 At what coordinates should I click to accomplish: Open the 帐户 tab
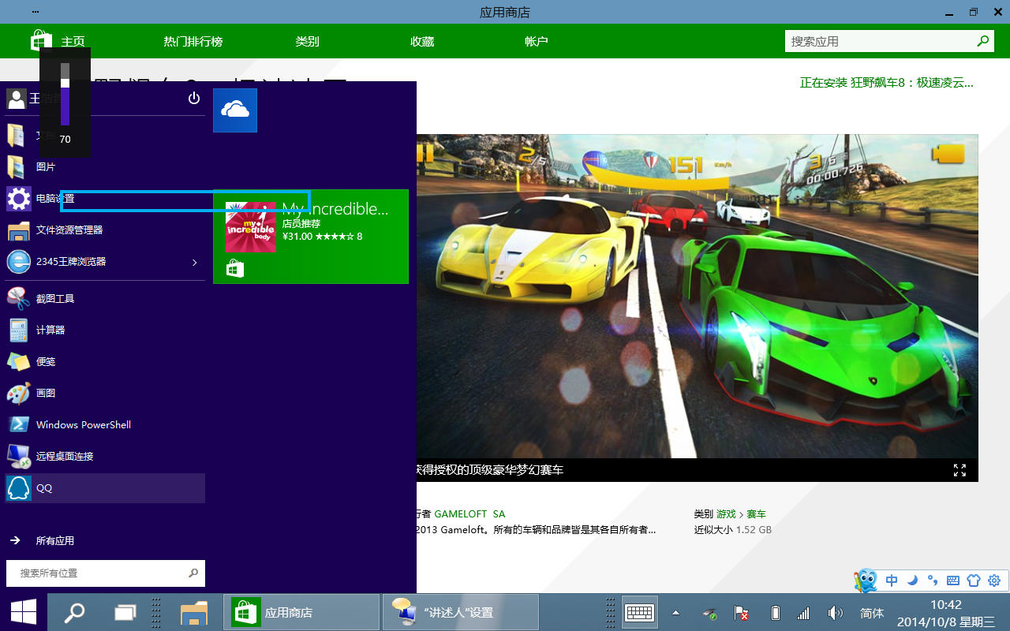tap(537, 42)
